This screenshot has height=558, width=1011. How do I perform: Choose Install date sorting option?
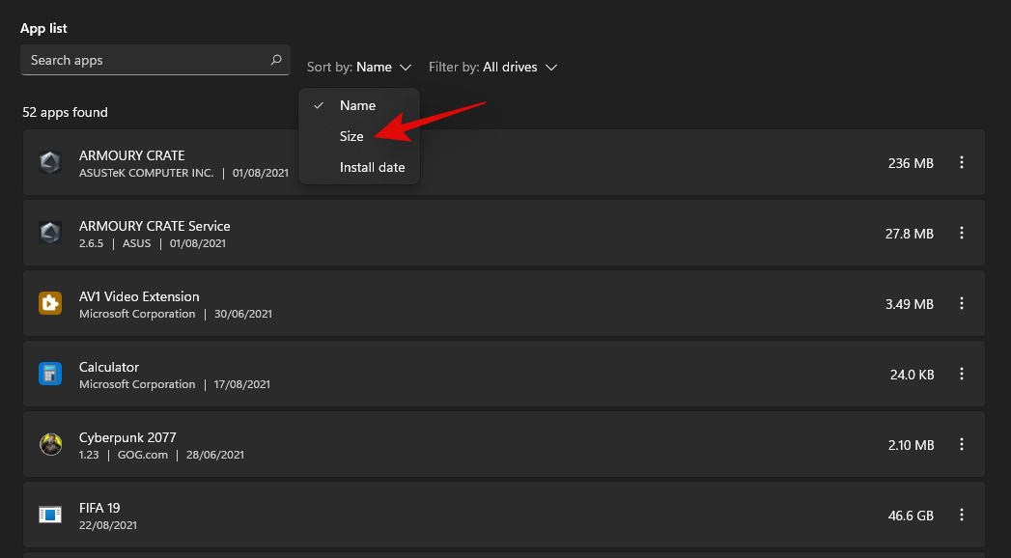click(372, 168)
